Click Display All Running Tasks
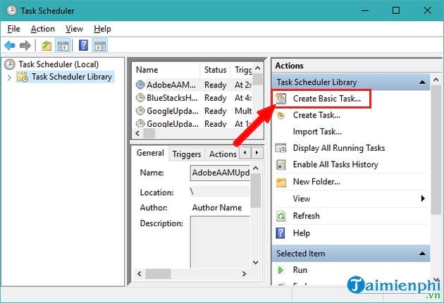 coord(339,148)
